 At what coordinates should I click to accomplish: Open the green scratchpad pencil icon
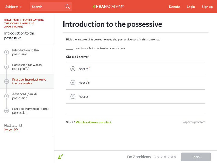pyautogui.click(x=60, y=157)
